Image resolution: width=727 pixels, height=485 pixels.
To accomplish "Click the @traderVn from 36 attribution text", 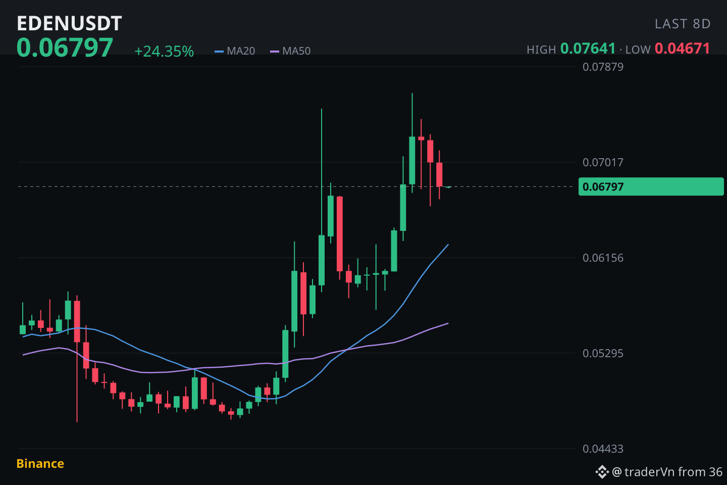I will pos(667,472).
